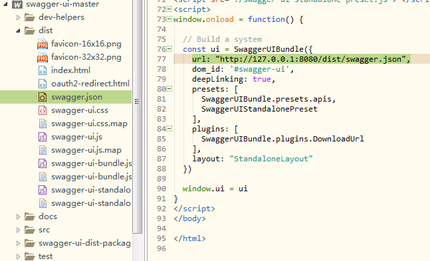The width and height of the screenshot is (430, 261).
Task: Click the file icon of oauth2-redirect.html
Action: coord(43,84)
